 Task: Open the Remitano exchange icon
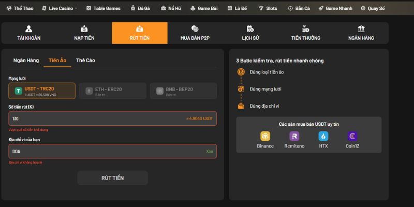tap(294, 137)
